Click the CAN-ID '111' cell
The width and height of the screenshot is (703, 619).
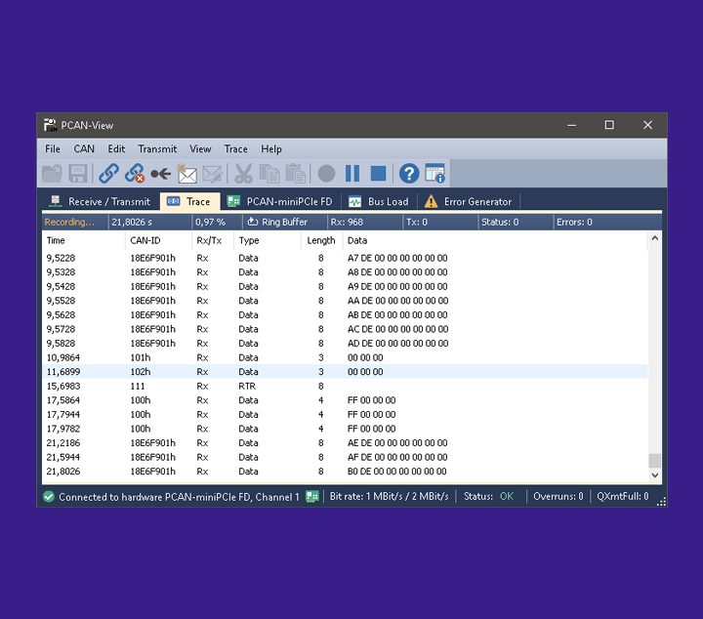coord(138,386)
